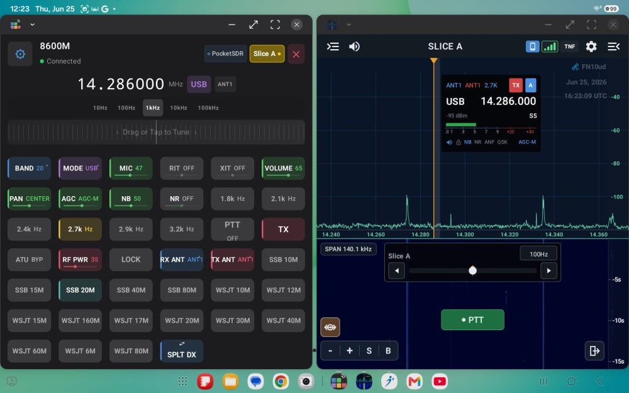The height and width of the screenshot is (393, 629).
Task: Open the ANT1 antenna selector beside frequency
Action: click(x=225, y=84)
